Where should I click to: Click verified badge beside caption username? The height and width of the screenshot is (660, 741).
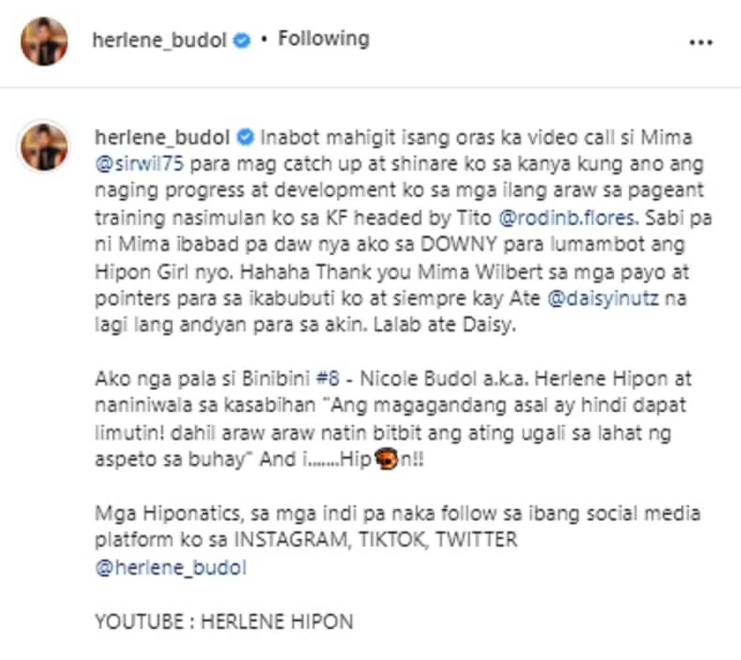click(245, 138)
